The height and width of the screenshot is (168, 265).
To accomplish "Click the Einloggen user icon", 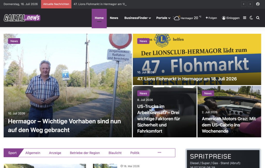I will [224, 18].
